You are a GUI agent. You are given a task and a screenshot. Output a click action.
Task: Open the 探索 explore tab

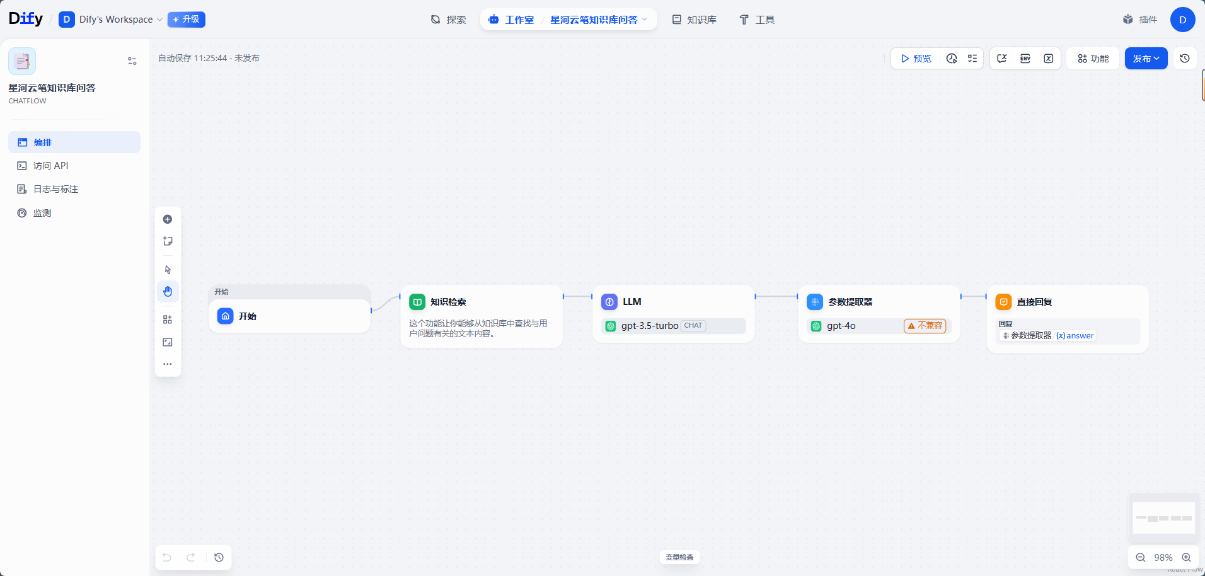449,20
